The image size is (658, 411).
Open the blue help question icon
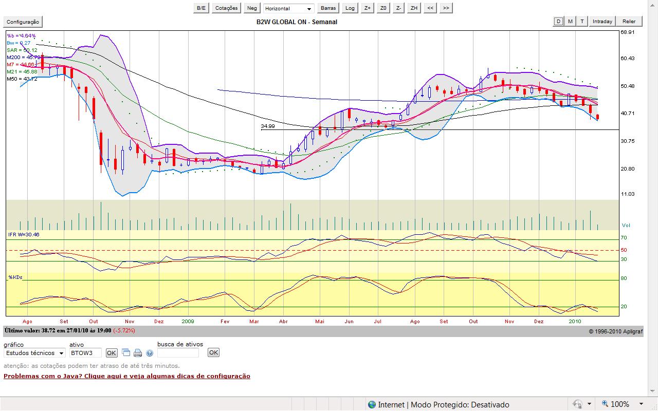pyautogui.click(x=150, y=353)
